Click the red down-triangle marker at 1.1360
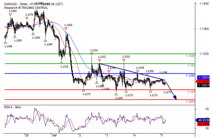This screenshot has width=212, height=138. point(66,29)
